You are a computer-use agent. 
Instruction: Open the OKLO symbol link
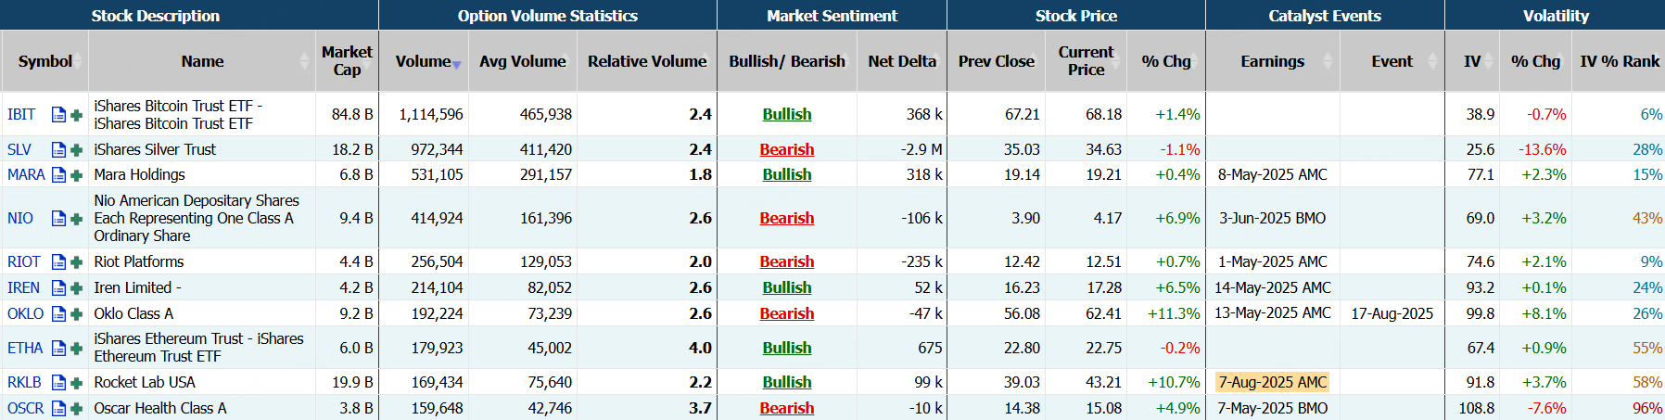click(x=26, y=313)
